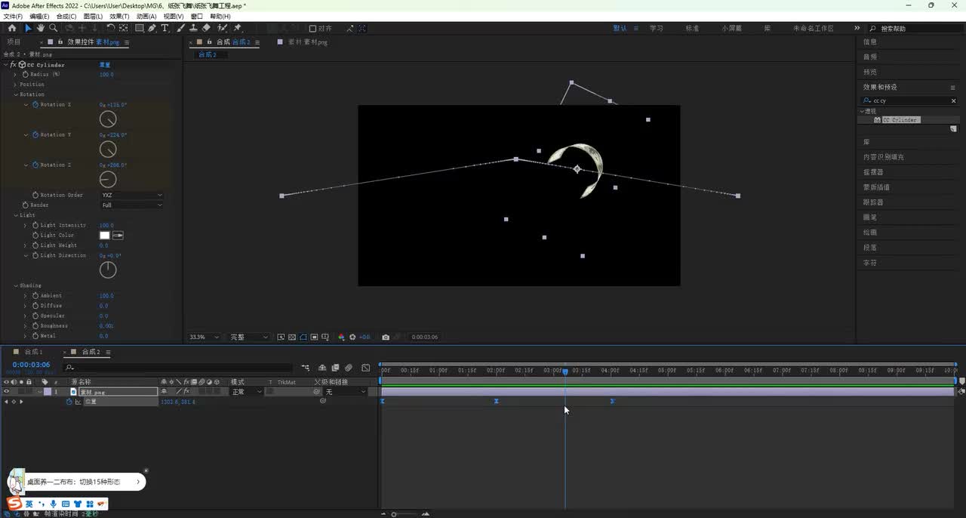
Task: Select the Puppet Pin tool
Action: [x=237, y=28]
